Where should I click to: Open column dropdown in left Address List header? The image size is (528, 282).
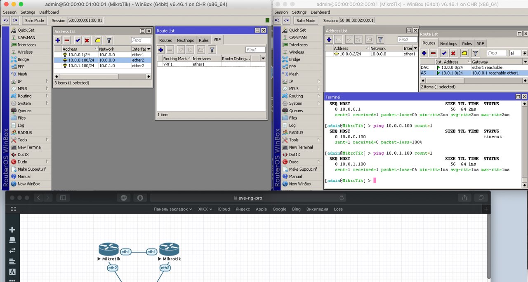click(149, 49)
